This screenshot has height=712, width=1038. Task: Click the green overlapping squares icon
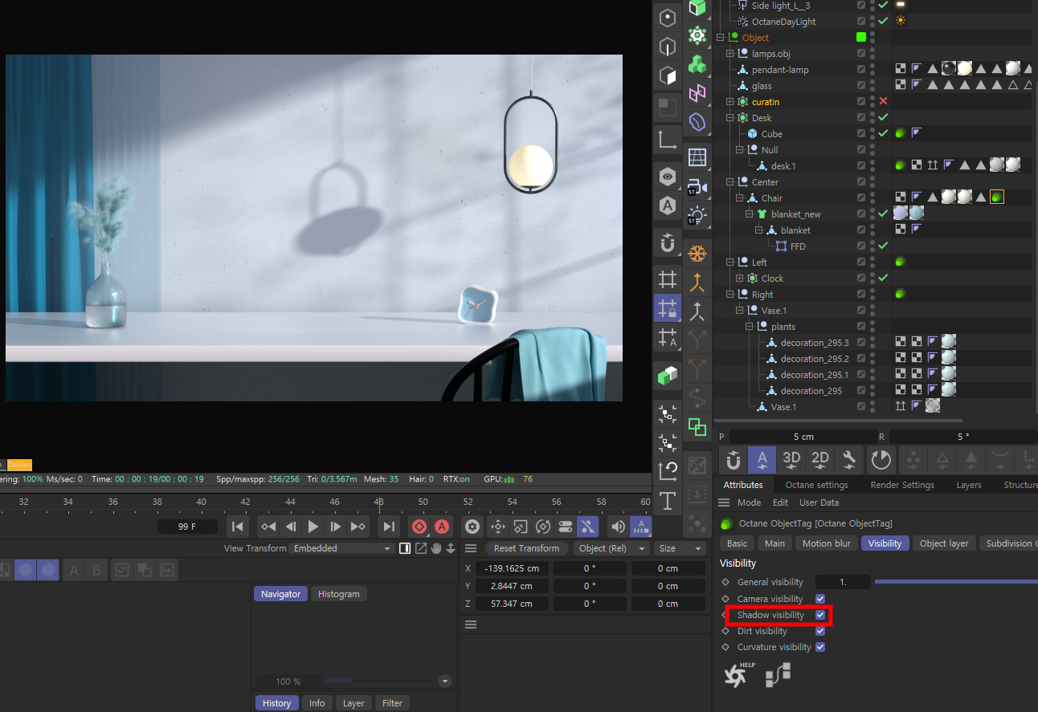click(697, 426)
